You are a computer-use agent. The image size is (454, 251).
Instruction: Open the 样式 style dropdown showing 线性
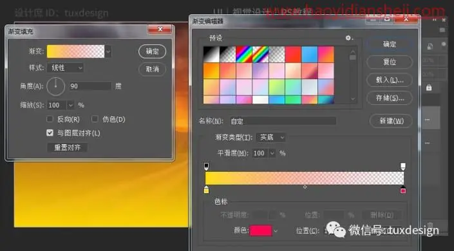tap(65, 68)
